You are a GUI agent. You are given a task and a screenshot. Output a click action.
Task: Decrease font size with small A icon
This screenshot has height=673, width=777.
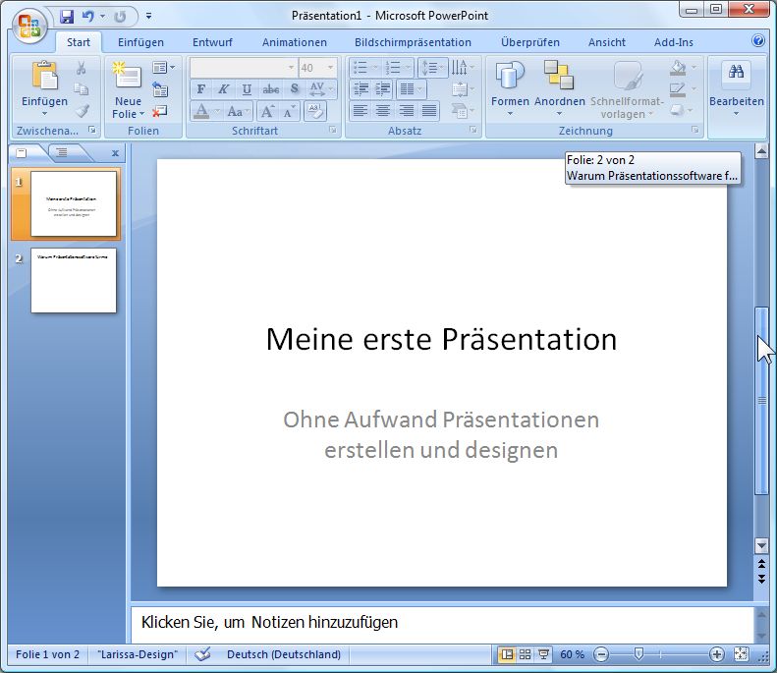coord(289,111)
